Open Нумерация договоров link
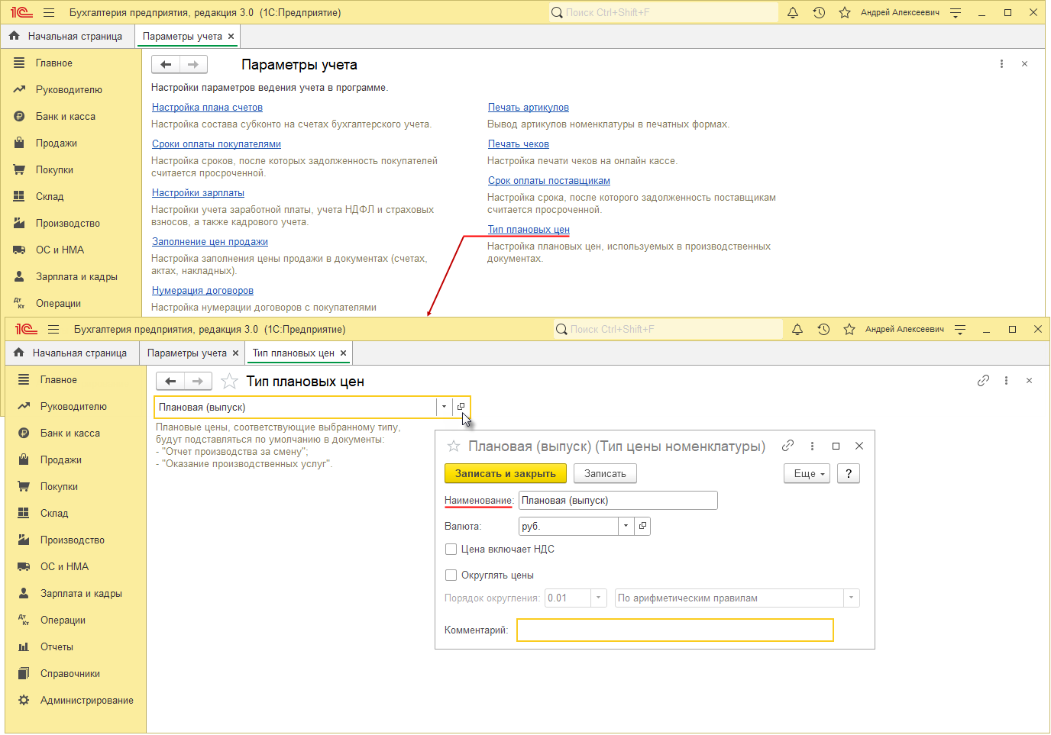This screenshot has width=1051, height=735. click(202, 291)
